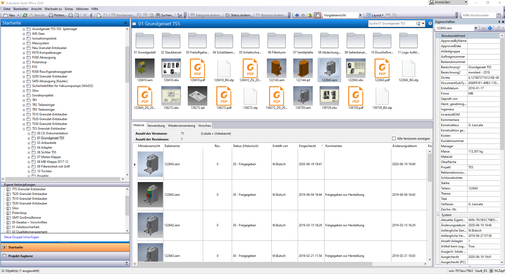Collapse the Benutzerdefiniert properties section
Viewport: 505px width, 274px height.
(438, 36)
